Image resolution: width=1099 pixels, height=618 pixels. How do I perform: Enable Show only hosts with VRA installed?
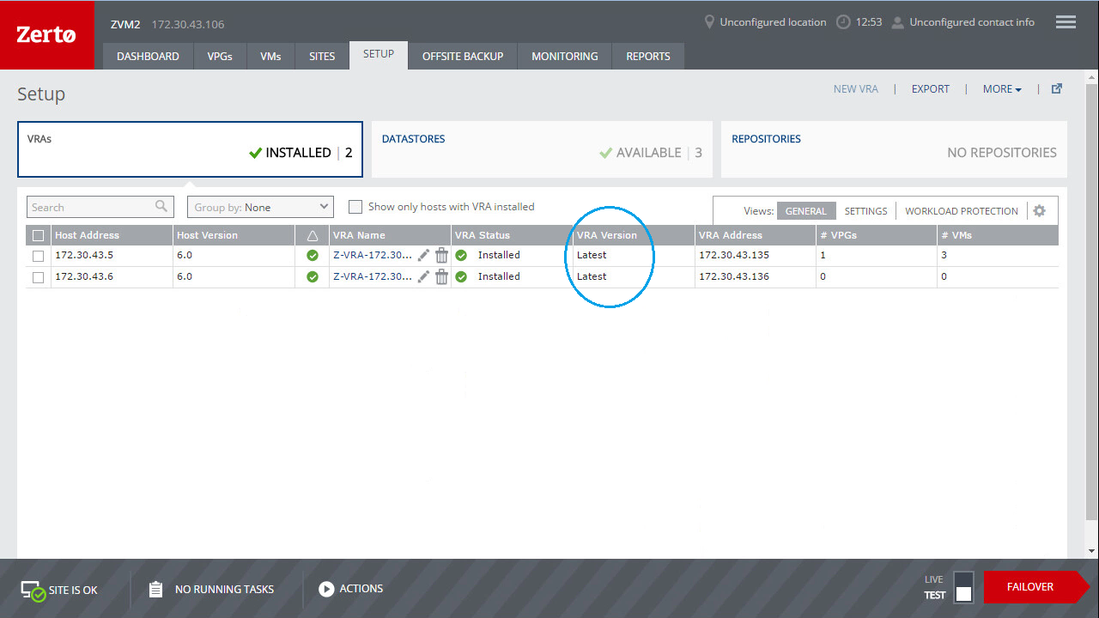coord(355,207)
